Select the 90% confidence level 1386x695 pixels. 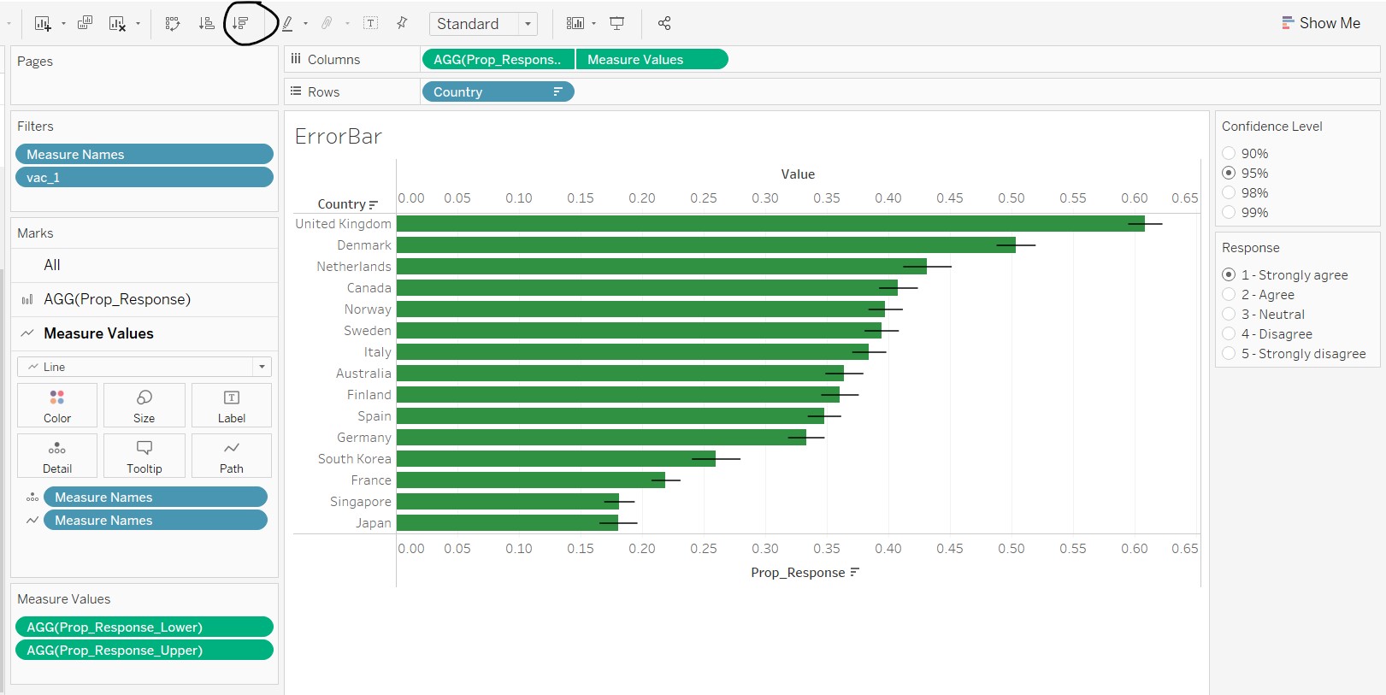coord(1229,153)
